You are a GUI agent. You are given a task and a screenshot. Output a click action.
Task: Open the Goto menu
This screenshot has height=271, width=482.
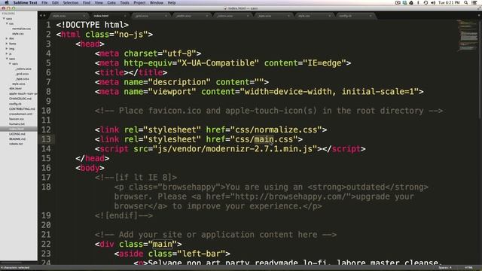point(111,2)
